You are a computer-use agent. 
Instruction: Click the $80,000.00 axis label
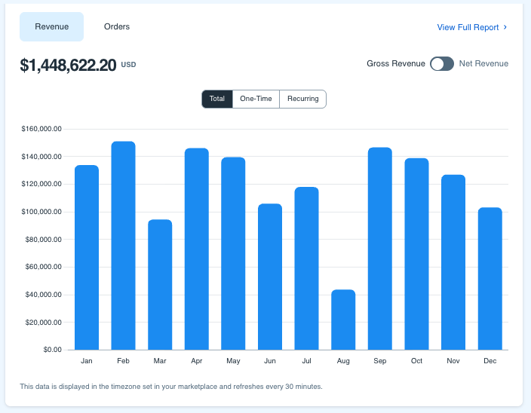[43, 240]
